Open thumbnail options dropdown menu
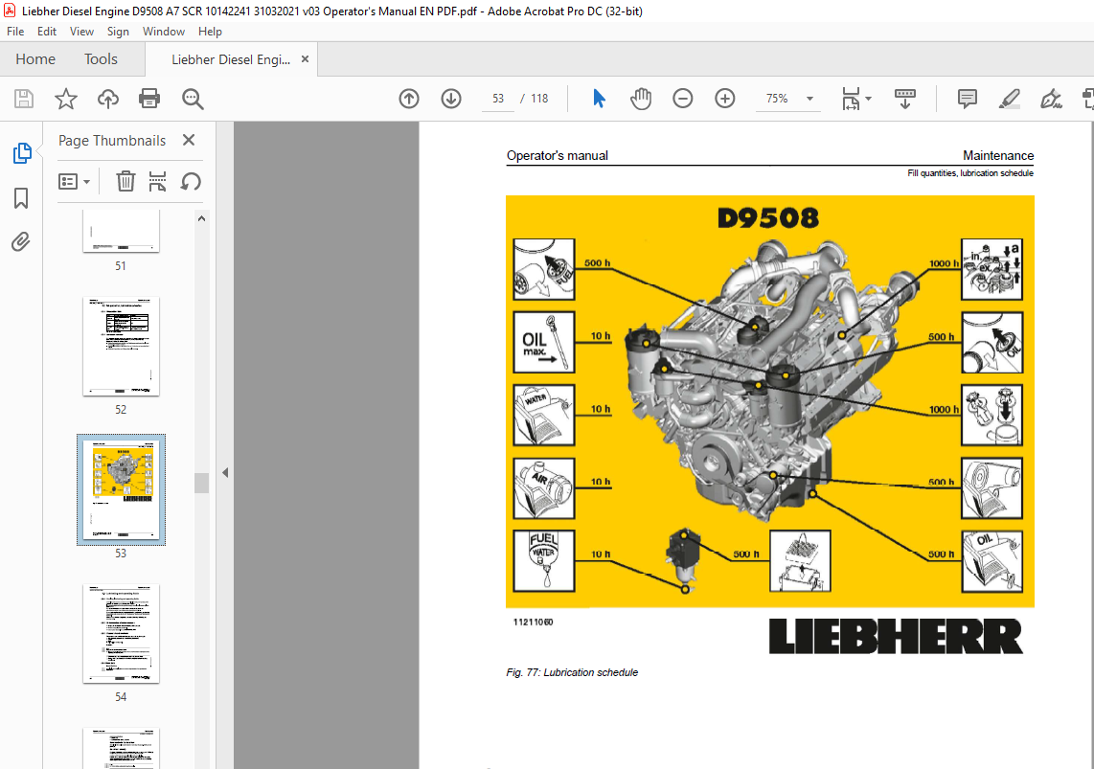The height and width of the screenshot is (769, 1094). coord(75,182)
